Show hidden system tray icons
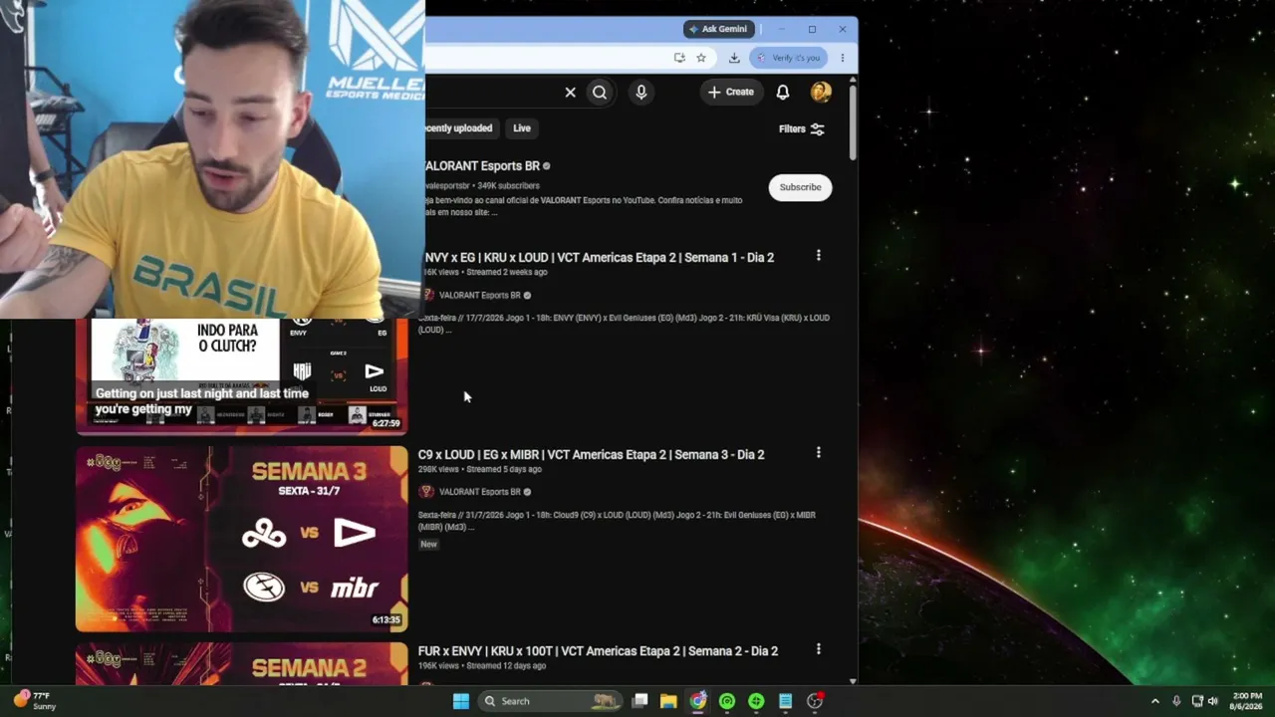This screenshot has width=1275, height=717. click(x=1155, y=701)
